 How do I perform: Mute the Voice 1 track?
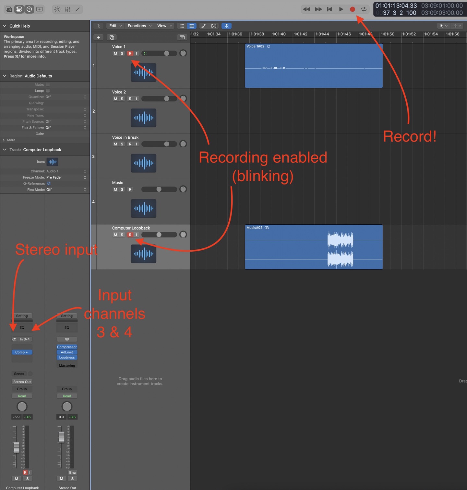(x=115, y=54)
